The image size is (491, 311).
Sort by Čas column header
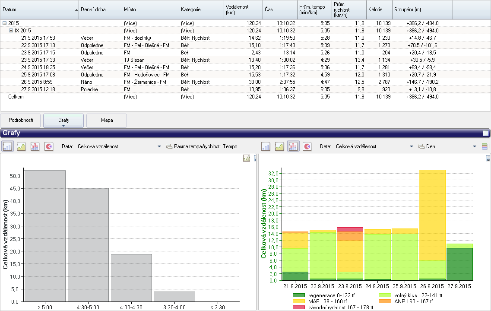tap(280, 10)
